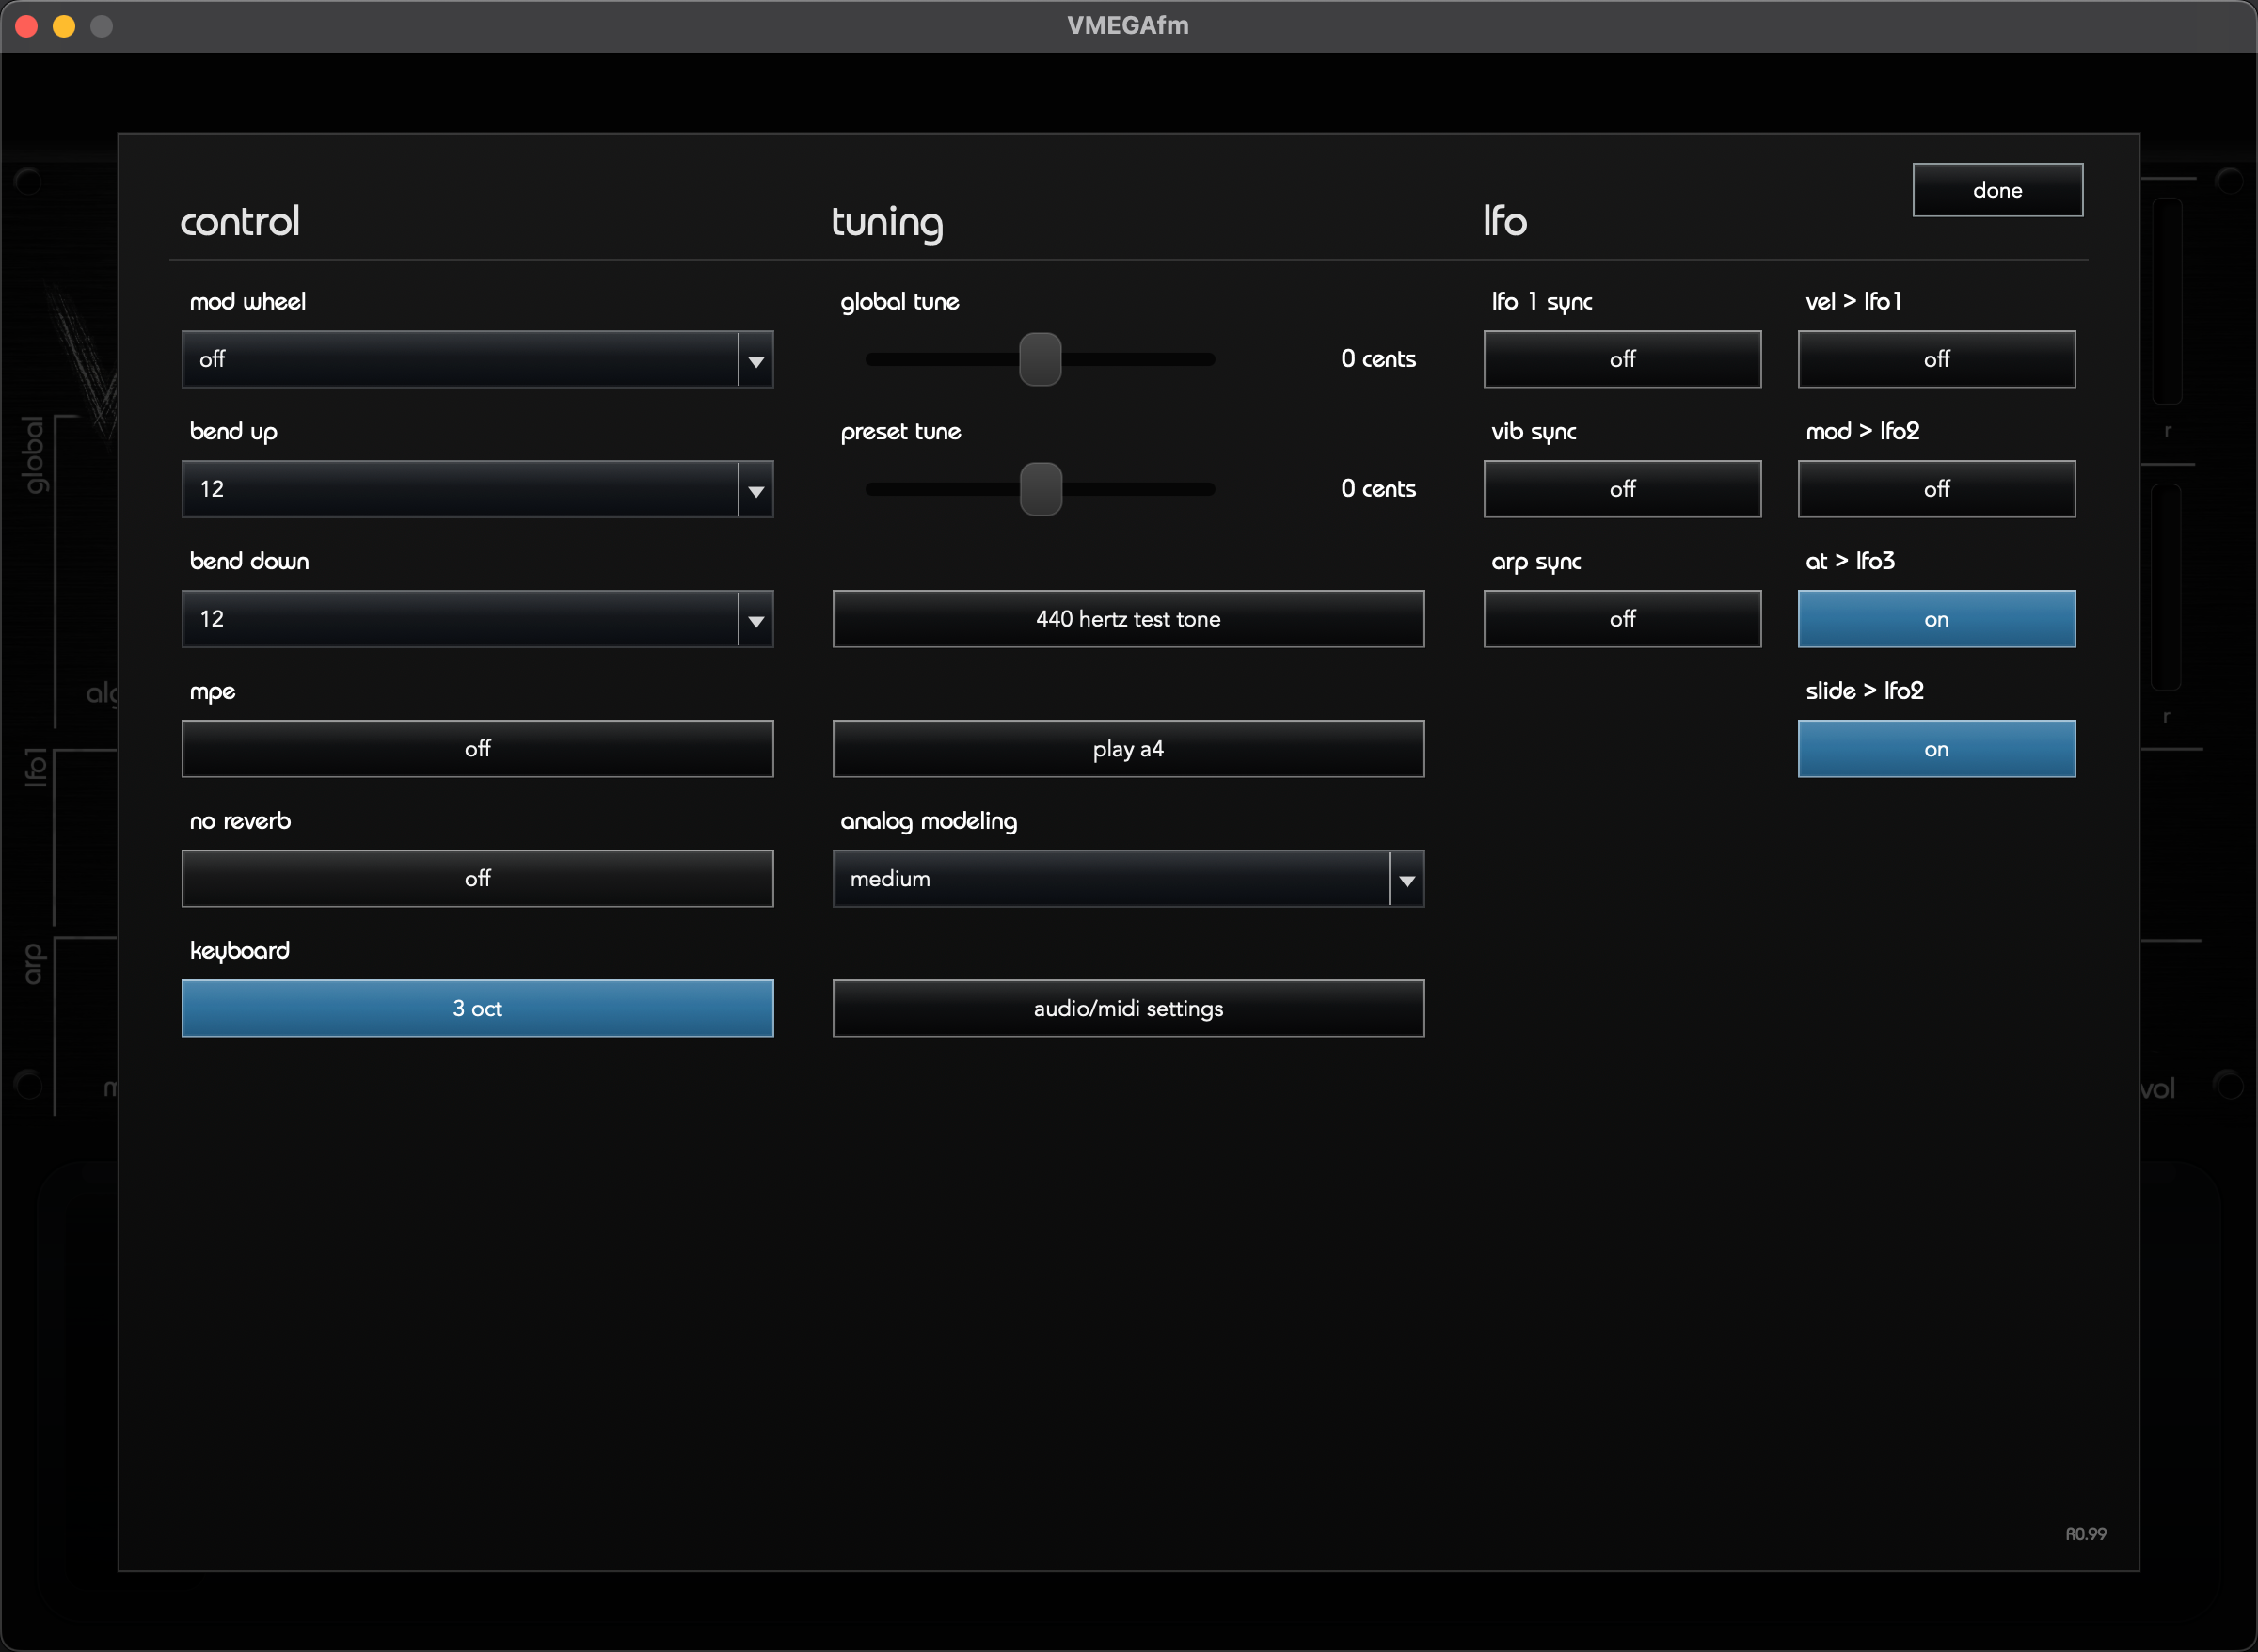Open the analog modeling dropdown arrow
Screen dimensions: 2258x1652
pyautogui.click(x=1407, y=879)
